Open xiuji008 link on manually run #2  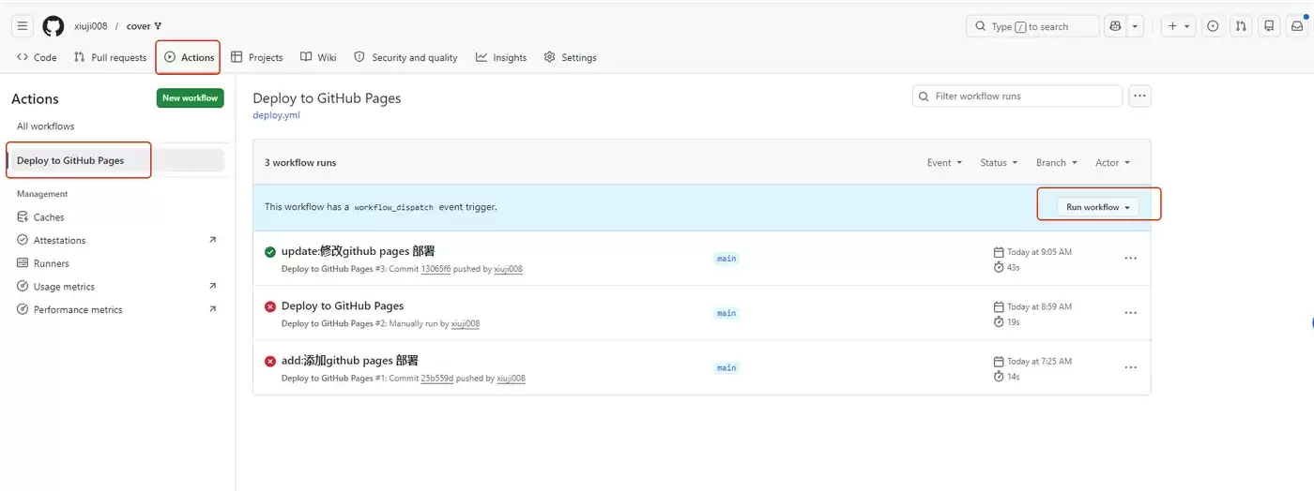point(466,323)
